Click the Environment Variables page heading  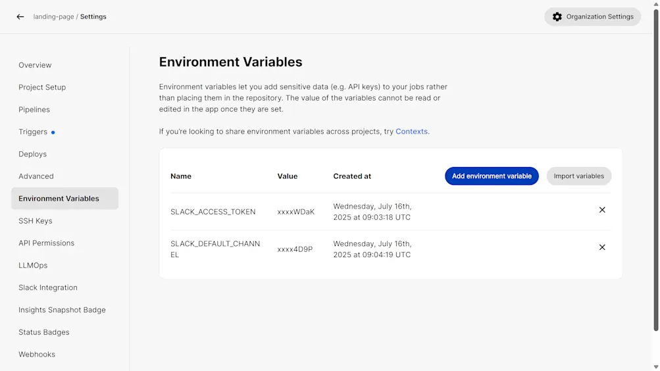(x=231, y=62)
